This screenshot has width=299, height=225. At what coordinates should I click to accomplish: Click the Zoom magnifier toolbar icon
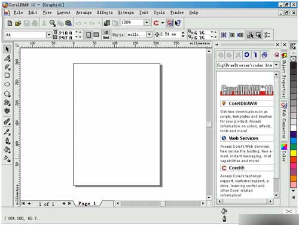coord(53,23)
